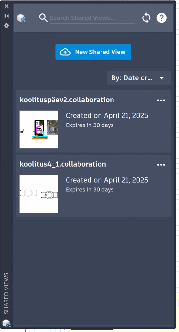Click the Shared Views cube icon in header
Image resolution: width=179 pixels, height=332 pixels.
[21, 18]
